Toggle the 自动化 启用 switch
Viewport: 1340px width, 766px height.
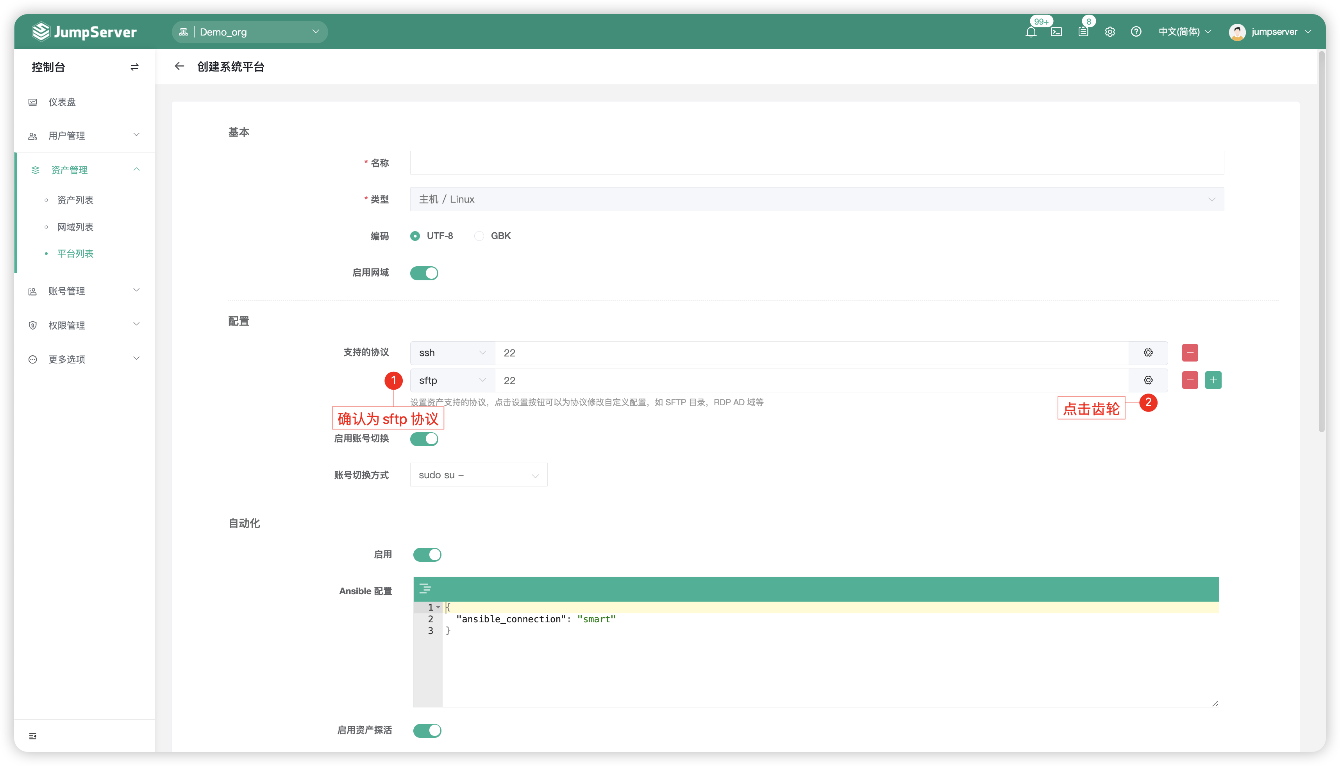click(427, 554)
